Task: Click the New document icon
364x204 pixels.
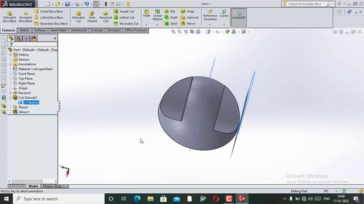Action: pyautogui.click(x=48, y=4)
